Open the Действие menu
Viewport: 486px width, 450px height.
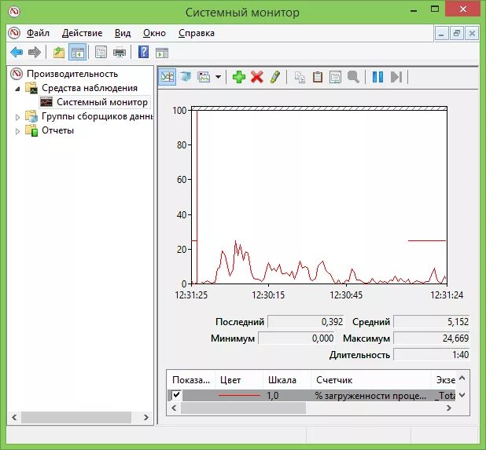point(82,33)
